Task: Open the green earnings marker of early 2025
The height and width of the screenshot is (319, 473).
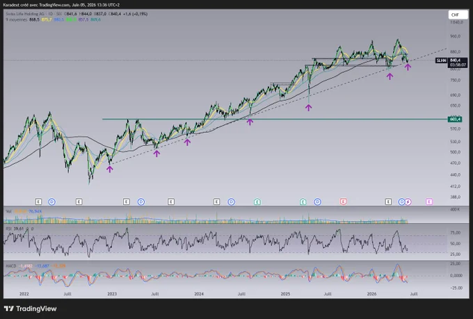Action: click(x=303, y=202)
